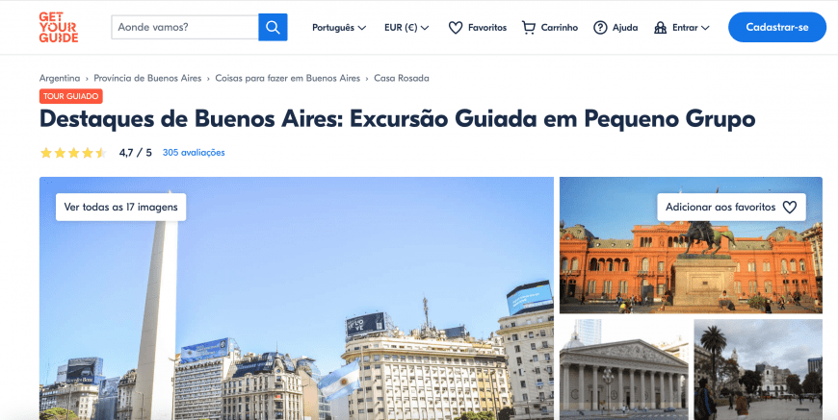The image size is (838, 420).
Task: Open the Carrinho shopping cart icon
Action: 528,28
